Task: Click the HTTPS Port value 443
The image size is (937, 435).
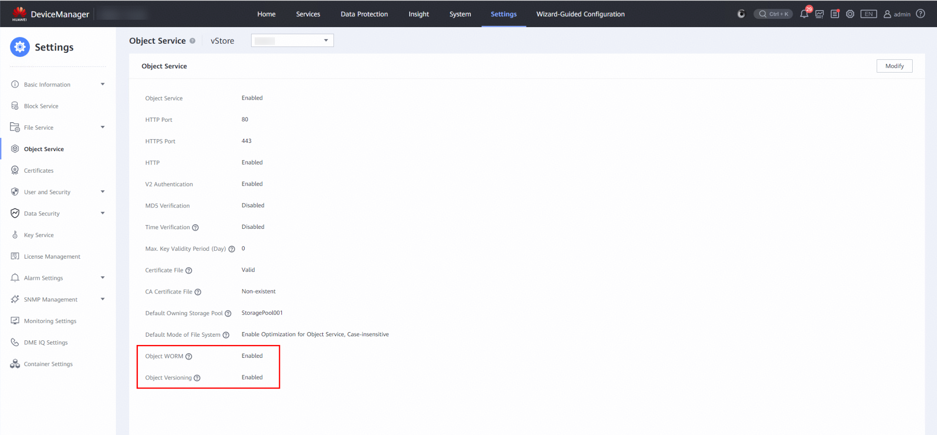Action: pos(246,141)
